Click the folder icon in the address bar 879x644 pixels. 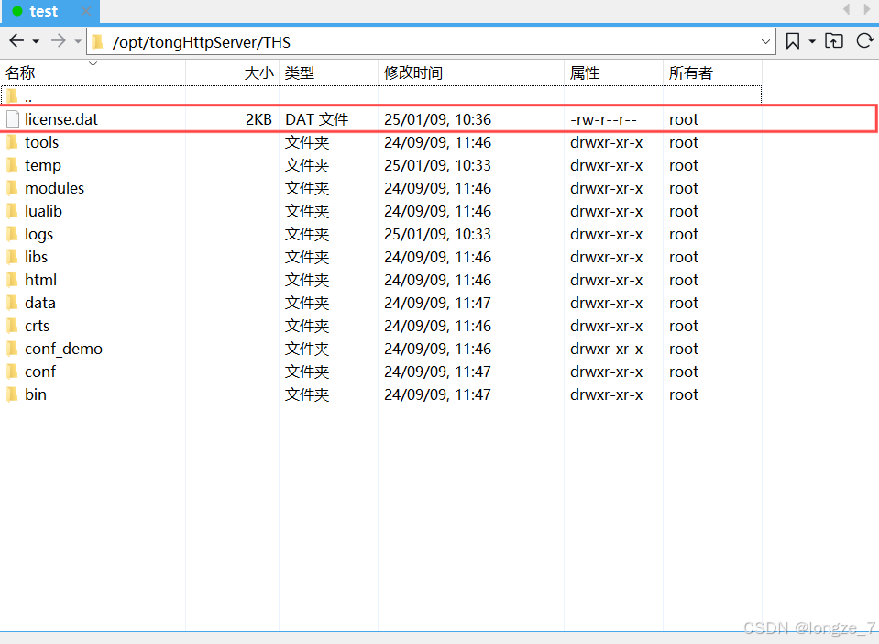(98, 42)
